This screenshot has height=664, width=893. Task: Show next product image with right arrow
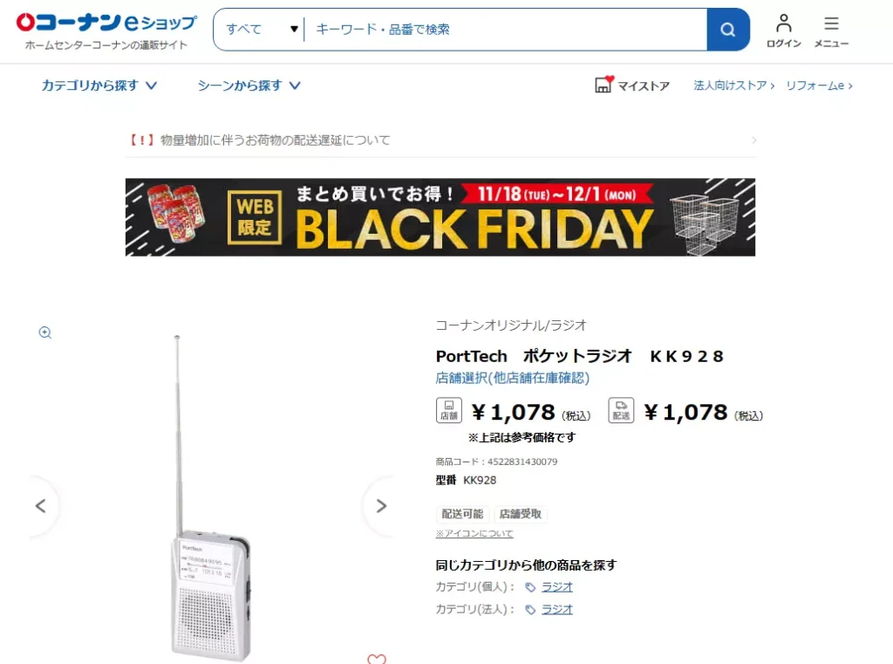[x=381, y=505]
